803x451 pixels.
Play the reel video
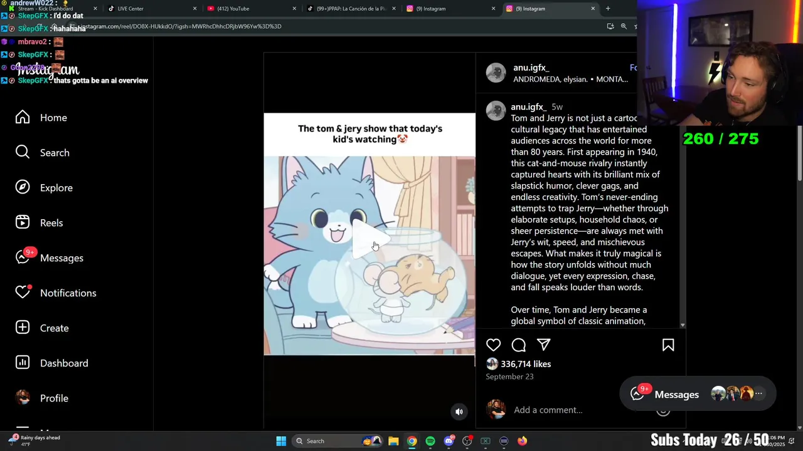tap(370, 238)
